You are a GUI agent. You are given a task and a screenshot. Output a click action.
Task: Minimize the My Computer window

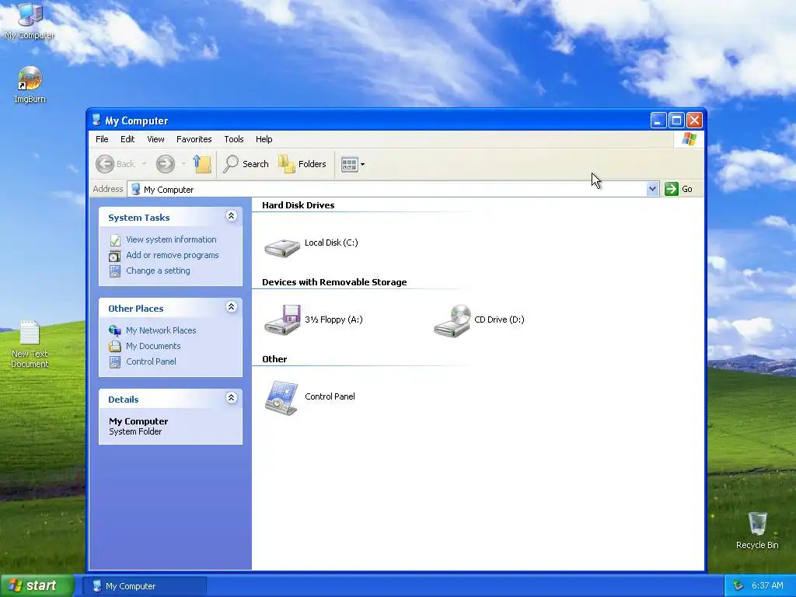(658, 120)
